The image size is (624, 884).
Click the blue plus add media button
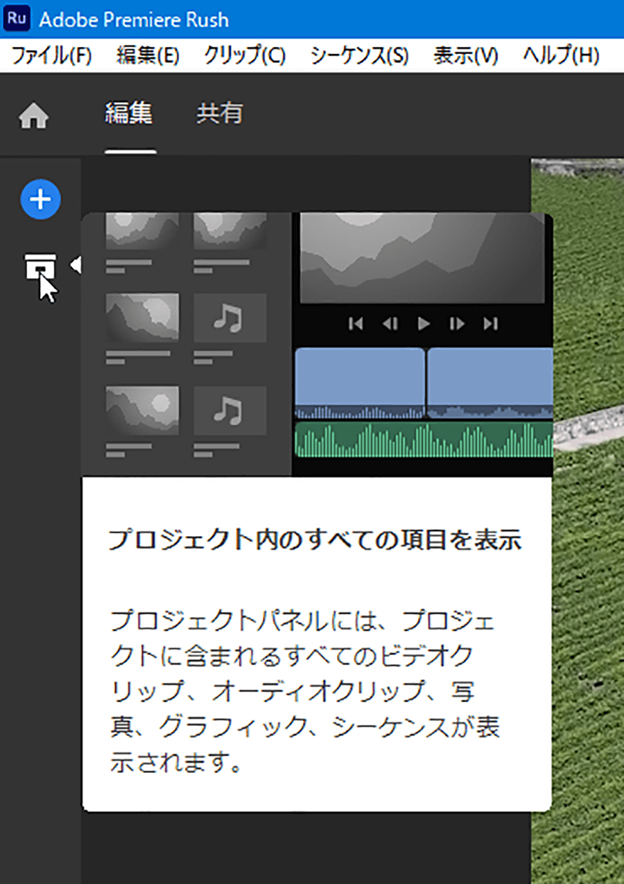click(x=40, y=200)
